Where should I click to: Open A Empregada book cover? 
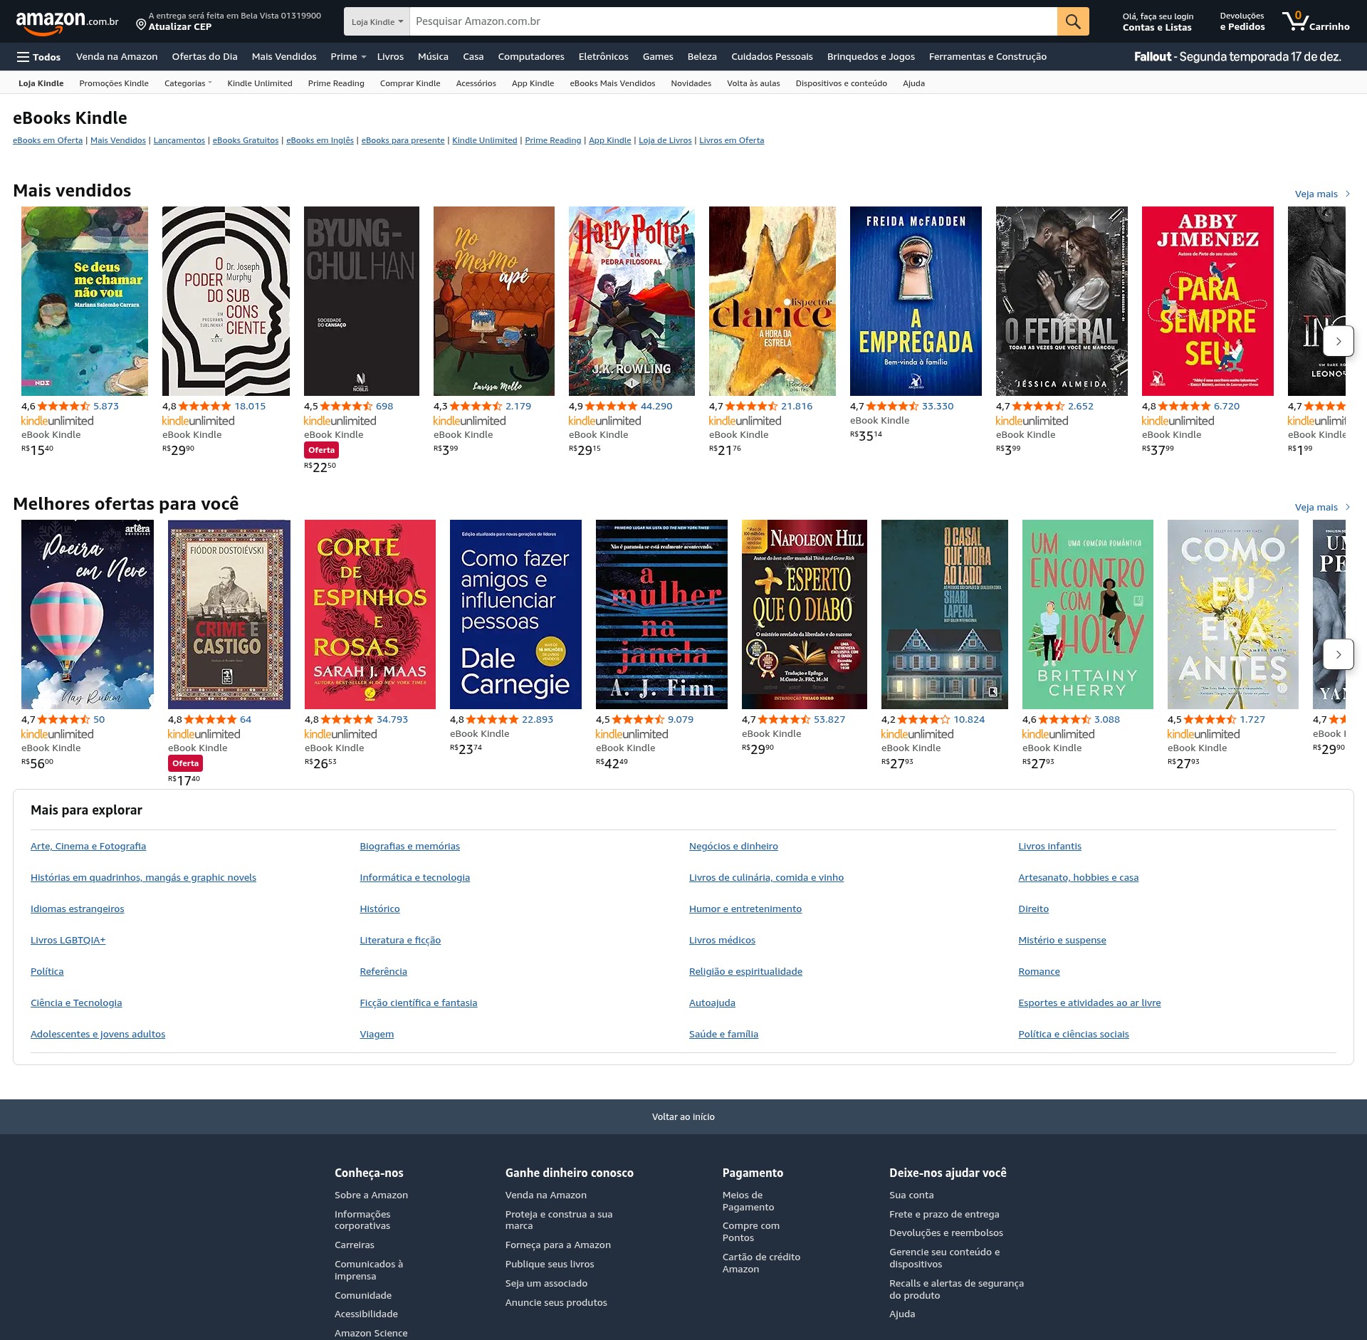tap(916, 301)
